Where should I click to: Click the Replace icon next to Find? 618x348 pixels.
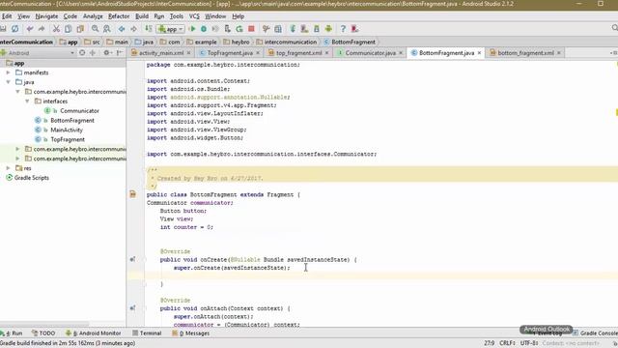click(x=107, y=29)
